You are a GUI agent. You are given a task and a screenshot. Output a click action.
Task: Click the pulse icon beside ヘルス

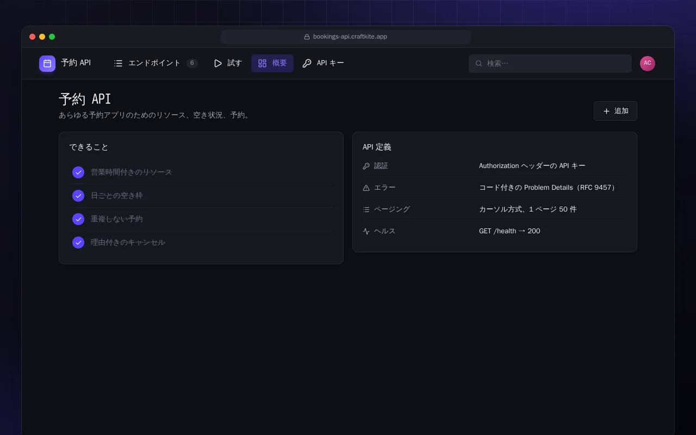click(x=366, y=231)
